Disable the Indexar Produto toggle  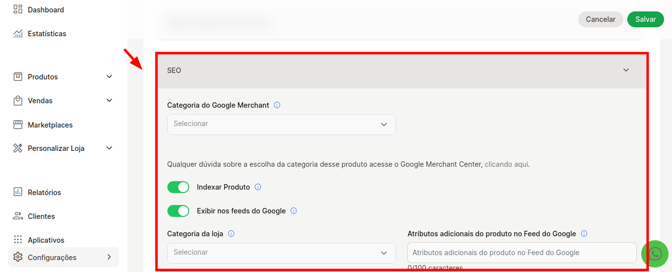[178, 187]
